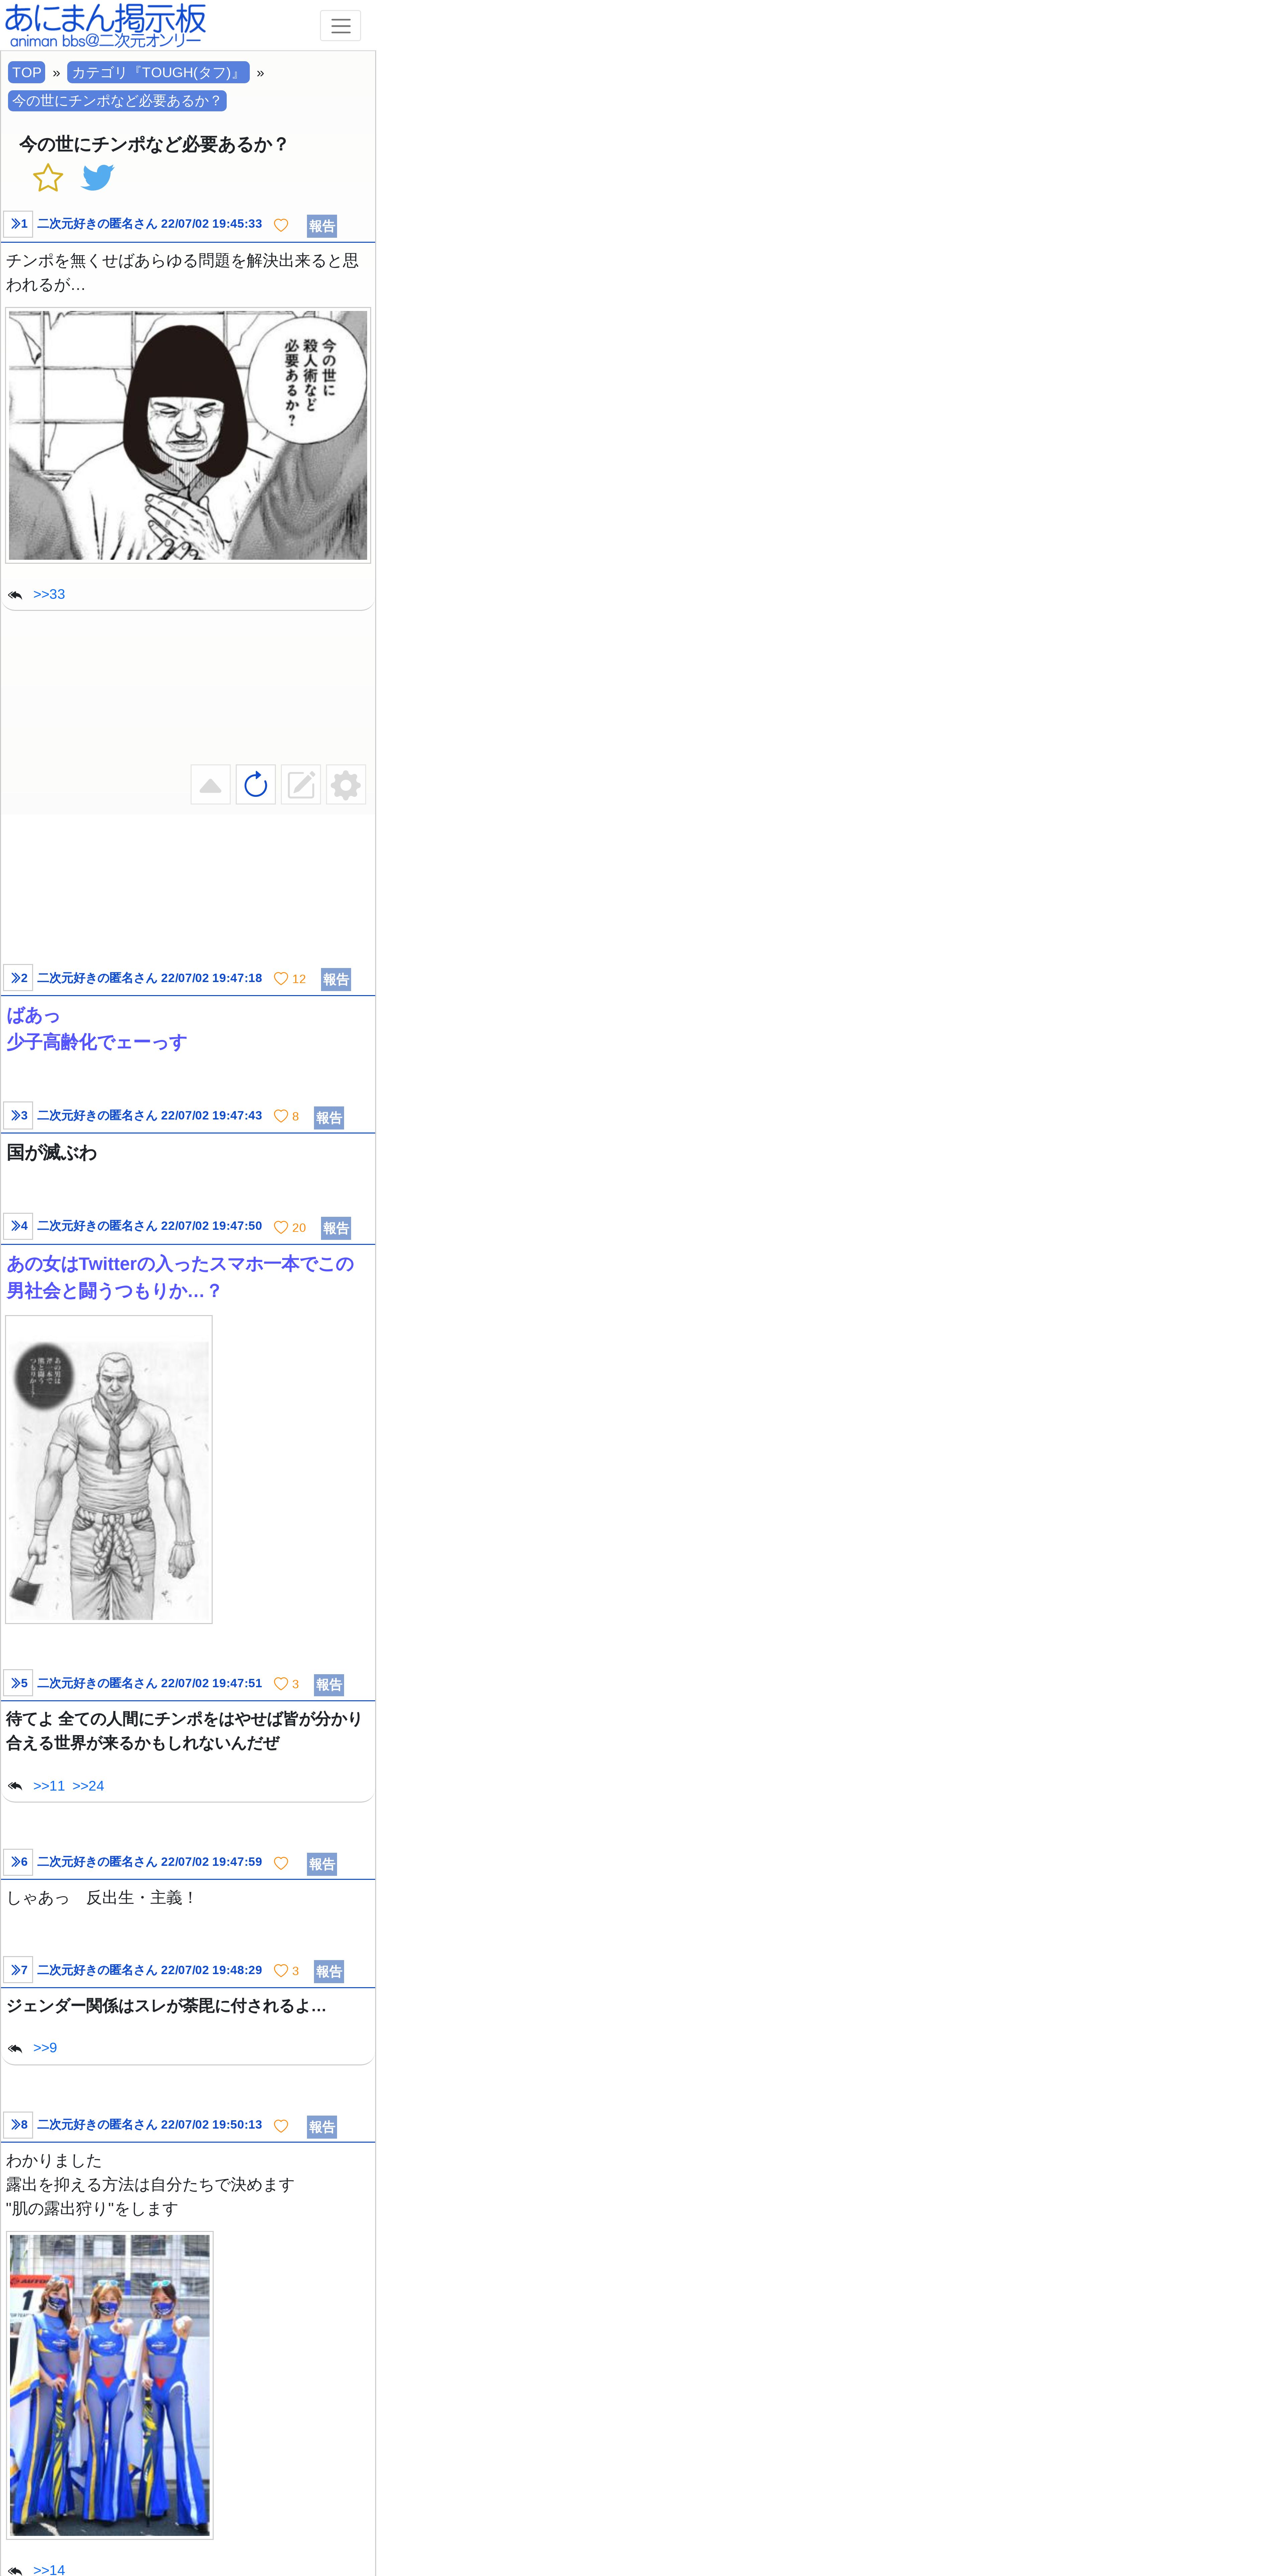Open 今の世にチンポなど必要あるか？ breadcrumb
The width and height of the screenshot is (1288, 2576).
pyautogui.click(x=117, y=101)
